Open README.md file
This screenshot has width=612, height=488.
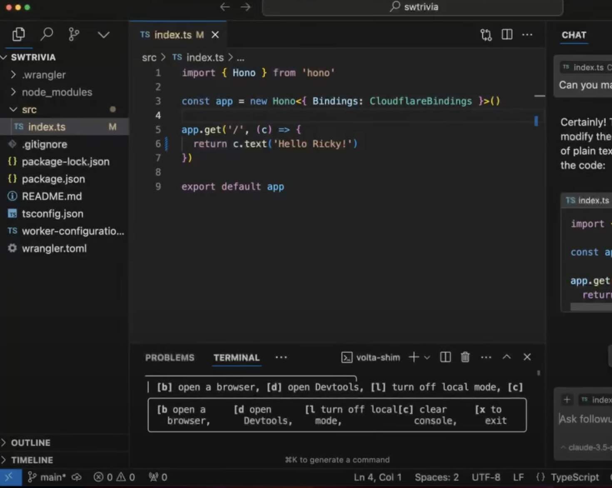point(52,196)
